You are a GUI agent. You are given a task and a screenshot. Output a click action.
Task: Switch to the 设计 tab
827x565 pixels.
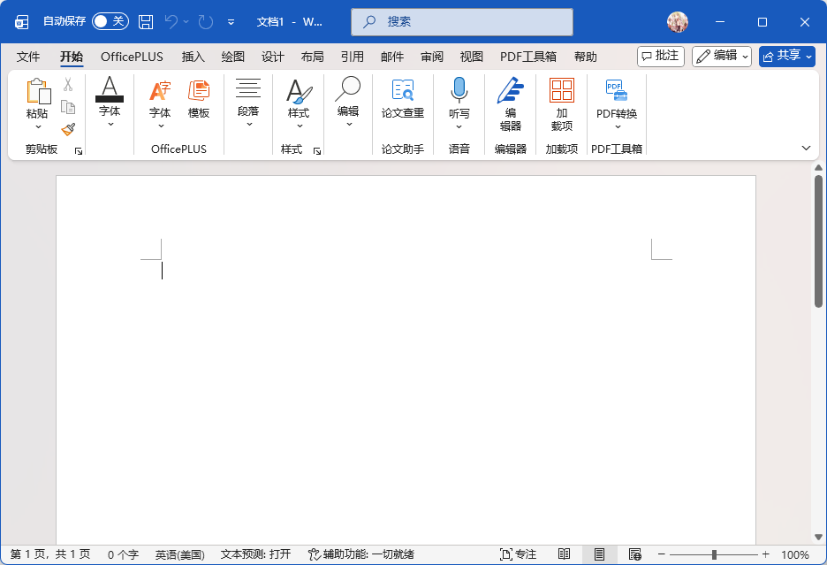[x=273, y=57]
